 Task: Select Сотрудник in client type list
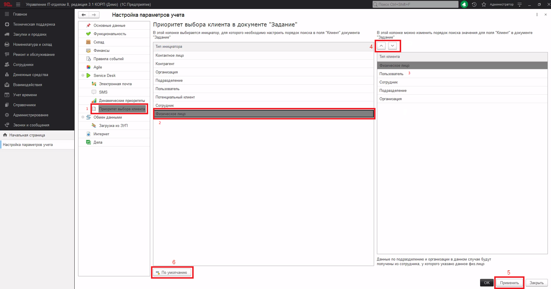pyautogui.click(x=388, y=82)
